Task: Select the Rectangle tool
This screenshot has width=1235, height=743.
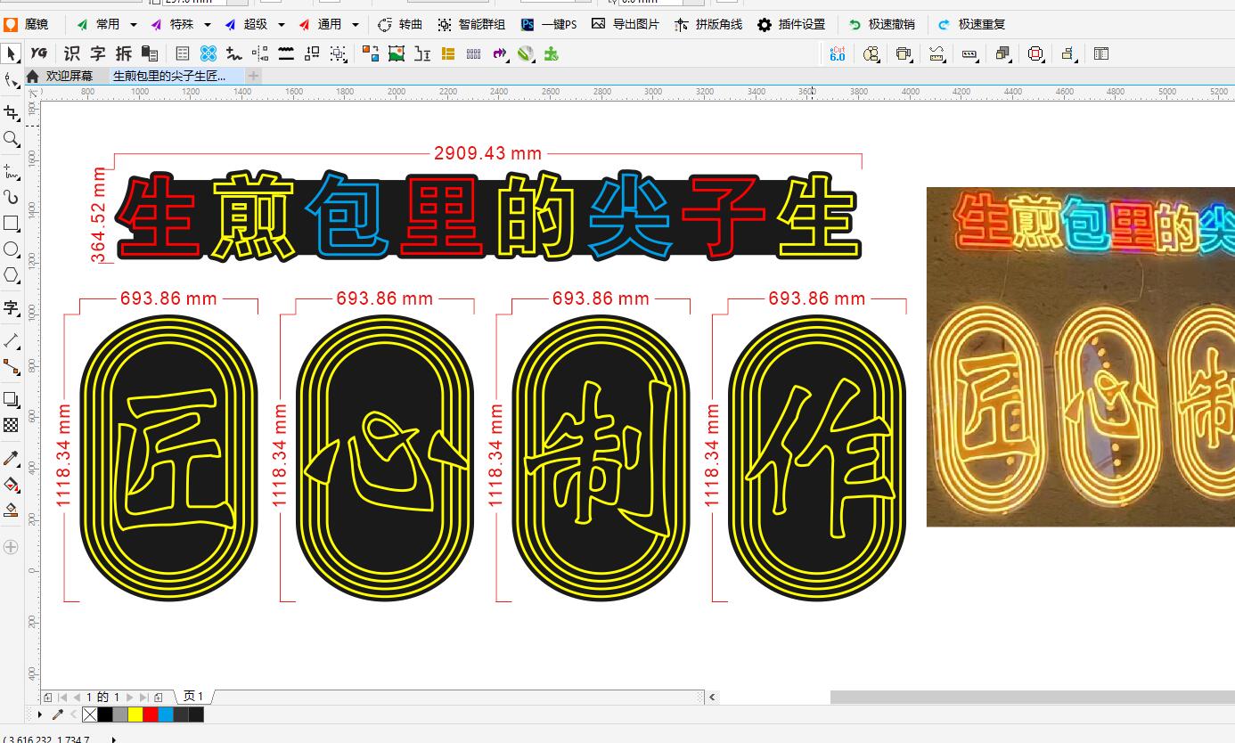Action: (11, 223)
